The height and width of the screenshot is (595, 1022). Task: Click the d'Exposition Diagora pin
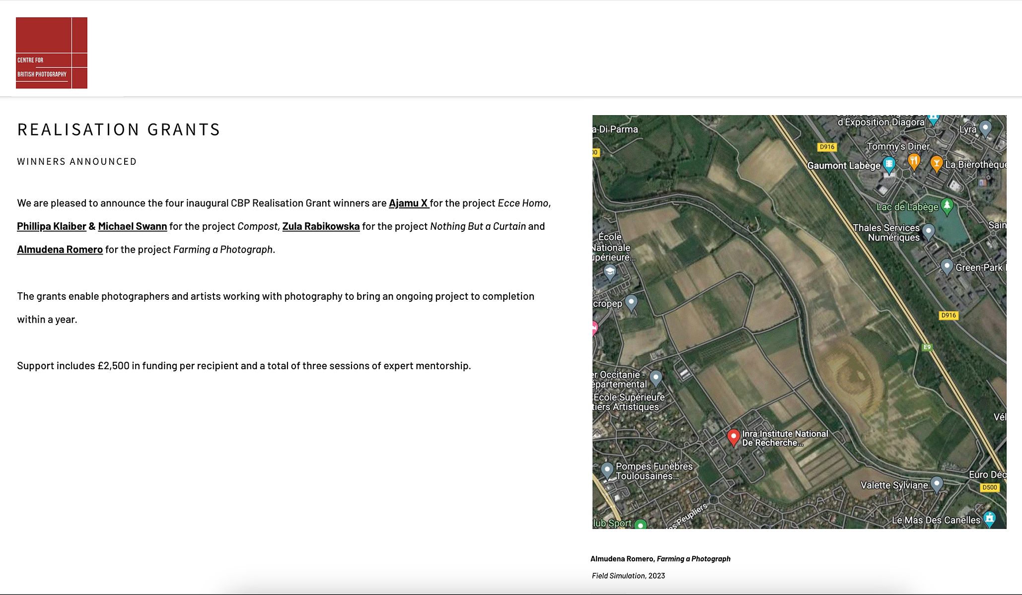(934, 119)
